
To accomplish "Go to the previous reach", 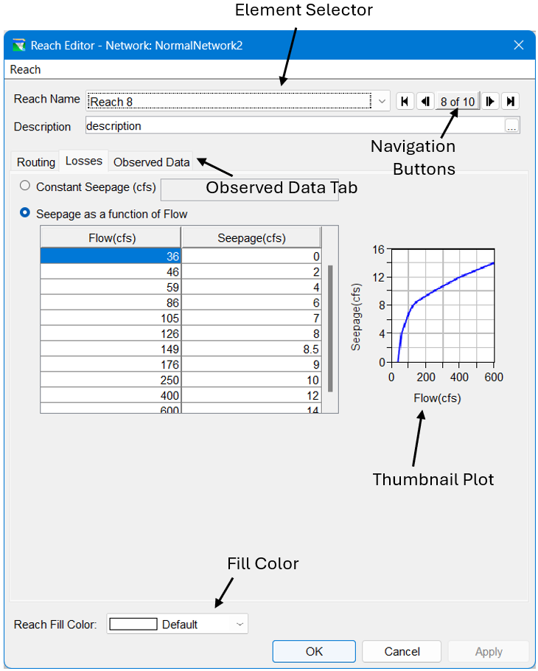I will pyautogui.click(x=425, y=102).
